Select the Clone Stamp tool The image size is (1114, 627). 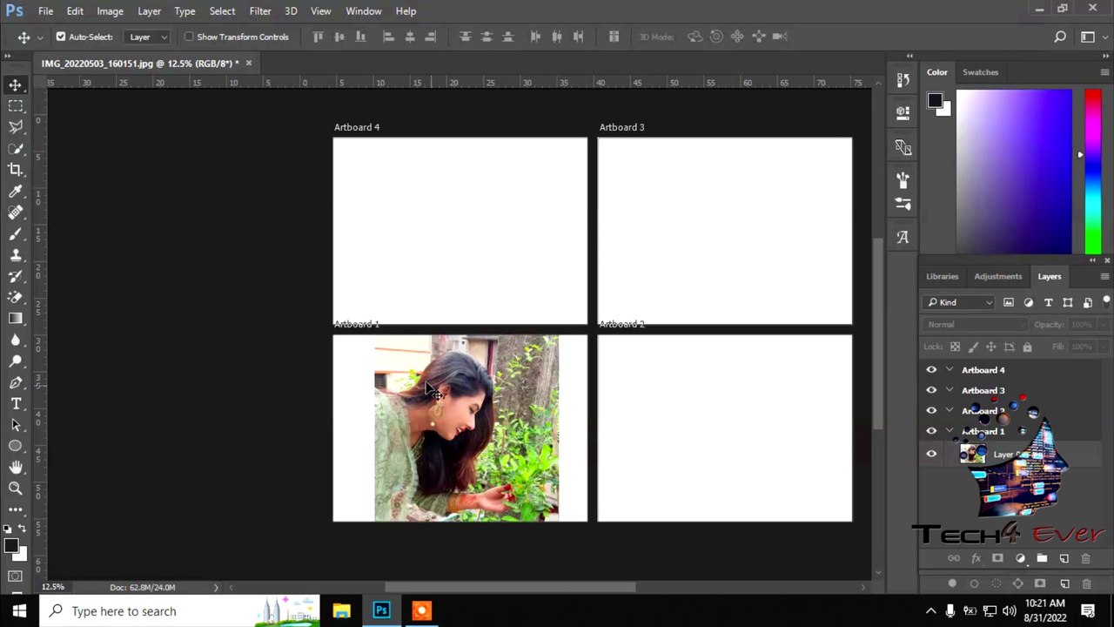click(x=16, y=255)
